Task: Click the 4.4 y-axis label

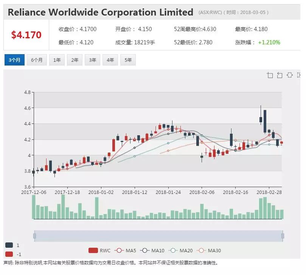Action: click(27, 124)
